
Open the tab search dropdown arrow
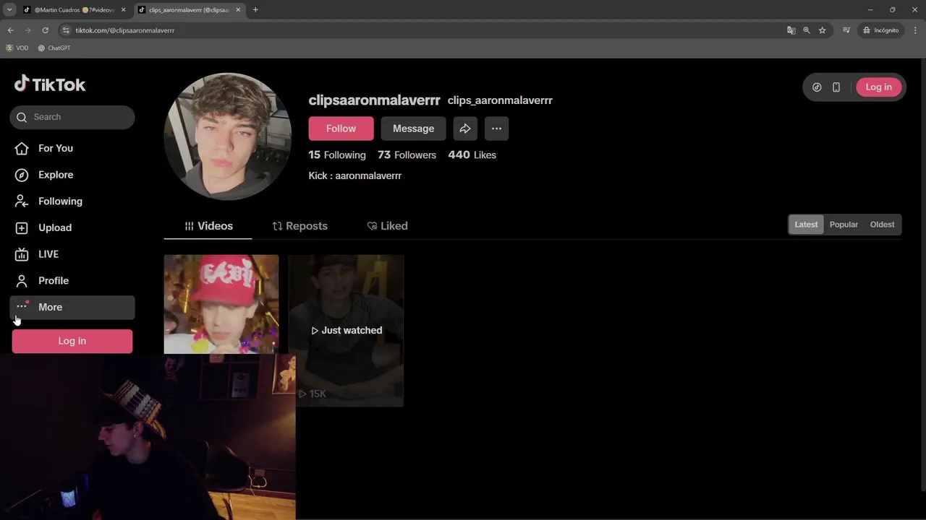(9, 10)
